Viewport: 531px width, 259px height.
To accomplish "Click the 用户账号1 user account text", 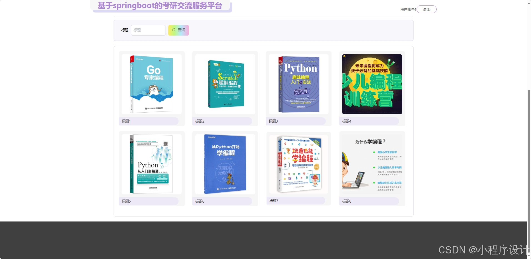I will coord(408,9).
